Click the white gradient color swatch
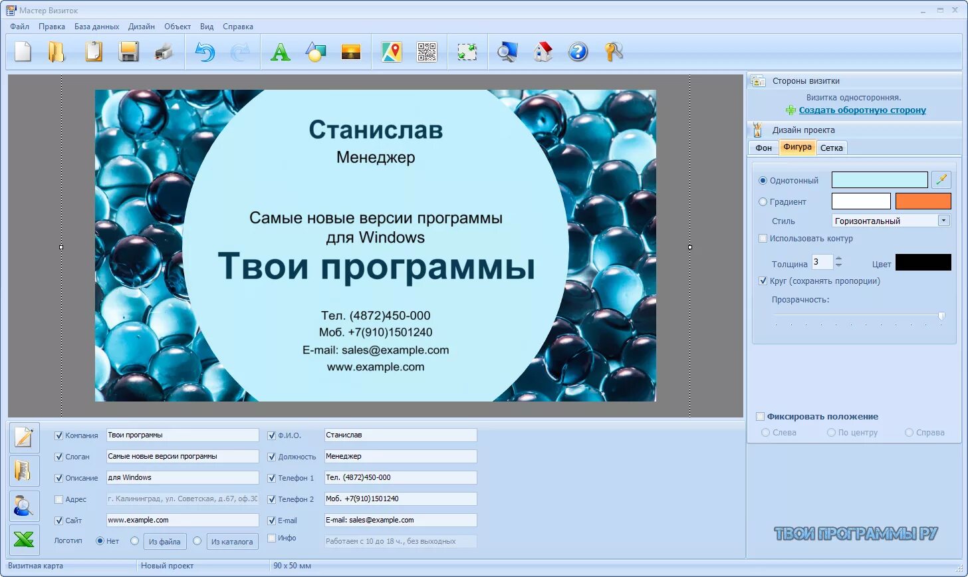968x577 pixels. (861, 201)
